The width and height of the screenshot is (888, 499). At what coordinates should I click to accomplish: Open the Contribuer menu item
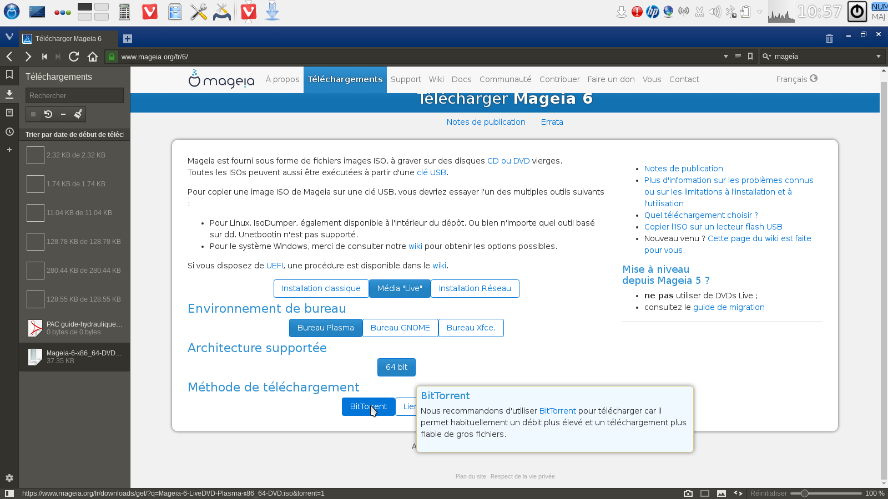click(x=559, y=79)
